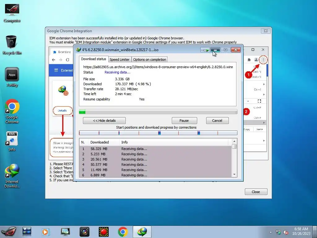Click the 3.336 GB file size value
This screenshot has width=317, height=238.
click(122, 79)
